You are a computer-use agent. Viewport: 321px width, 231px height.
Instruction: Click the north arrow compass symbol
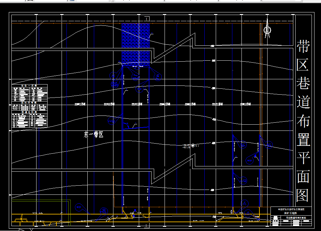pyautogui.click(x=267, y=29)
